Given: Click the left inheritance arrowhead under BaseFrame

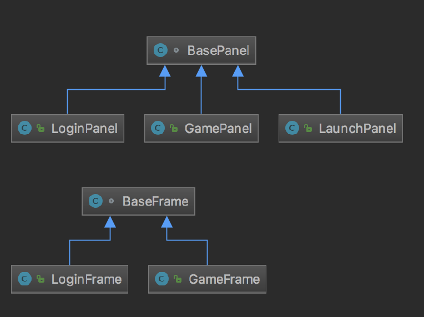Looking at the screenshot, I should (110, 221).
